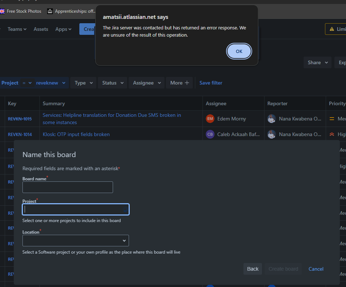The width and height of the screenshot is (346, 287).
Task: Click reporter name in REVKN-1015 row
Action: tap(300, 119)
